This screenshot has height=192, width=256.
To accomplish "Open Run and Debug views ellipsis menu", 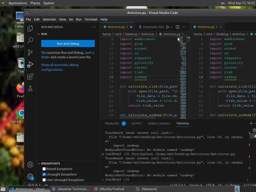I will [x=94, y=27].
